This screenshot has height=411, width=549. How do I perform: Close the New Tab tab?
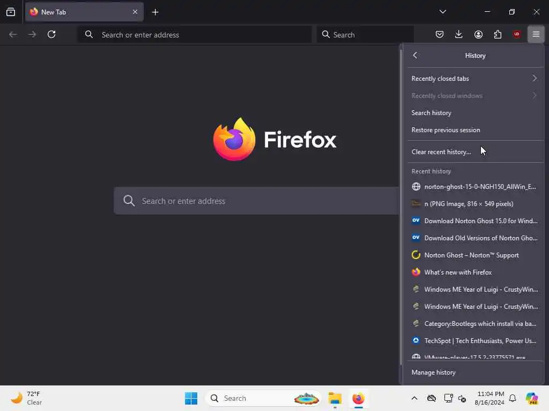[135, 12]
